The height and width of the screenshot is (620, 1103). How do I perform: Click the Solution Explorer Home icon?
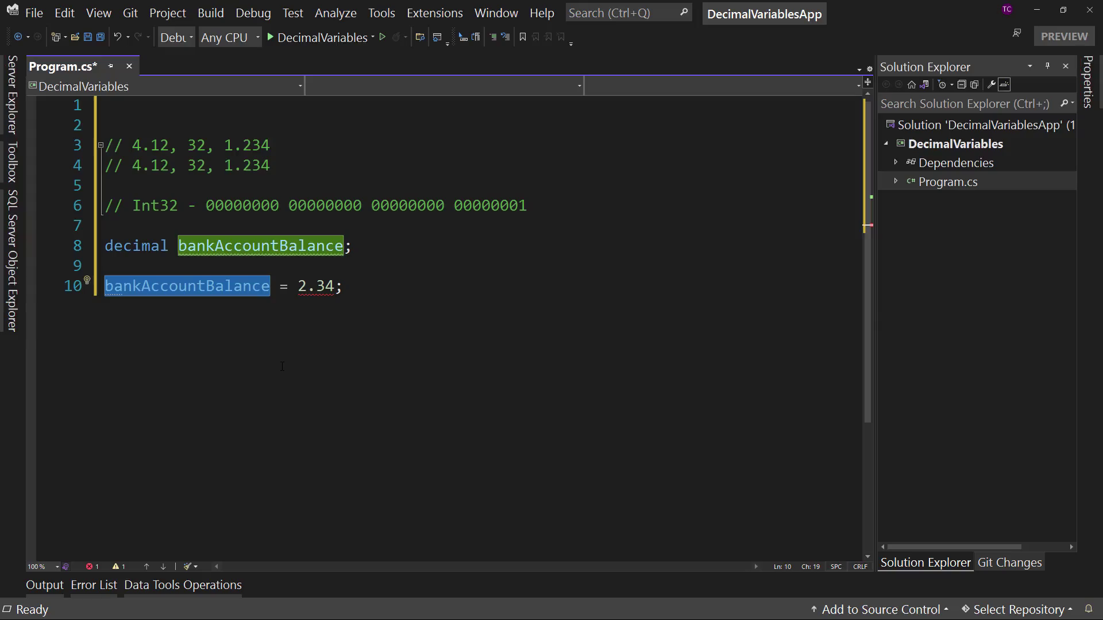[x=912, y=85]
